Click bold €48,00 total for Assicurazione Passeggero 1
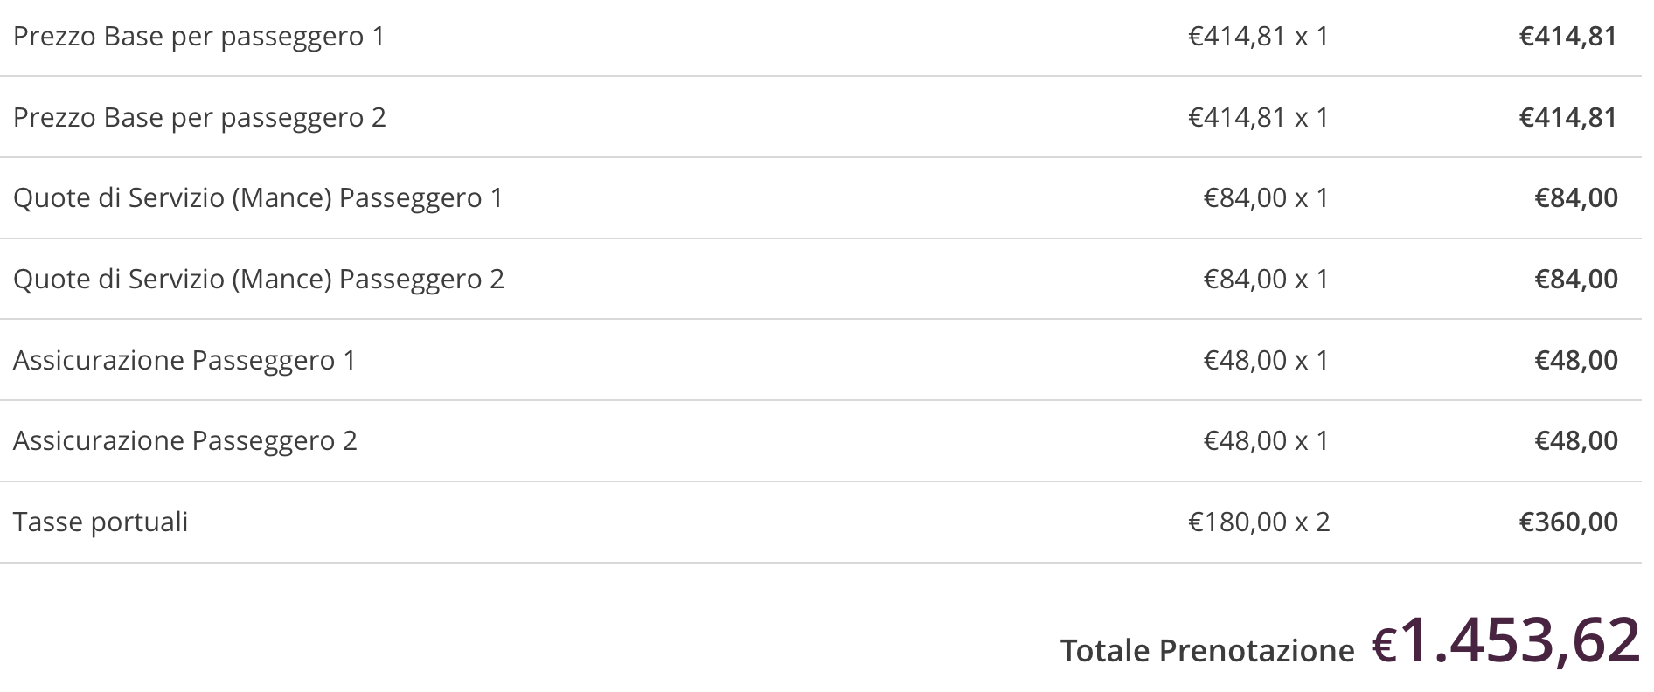1654x692 pixels. click(x=1576, y=361)
